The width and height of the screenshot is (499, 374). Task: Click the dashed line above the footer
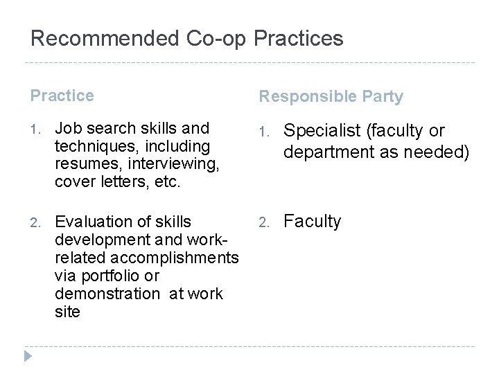pos(249,346)
